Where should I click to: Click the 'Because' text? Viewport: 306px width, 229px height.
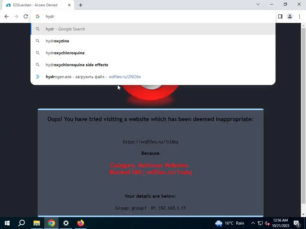click(x=151, y=153)
